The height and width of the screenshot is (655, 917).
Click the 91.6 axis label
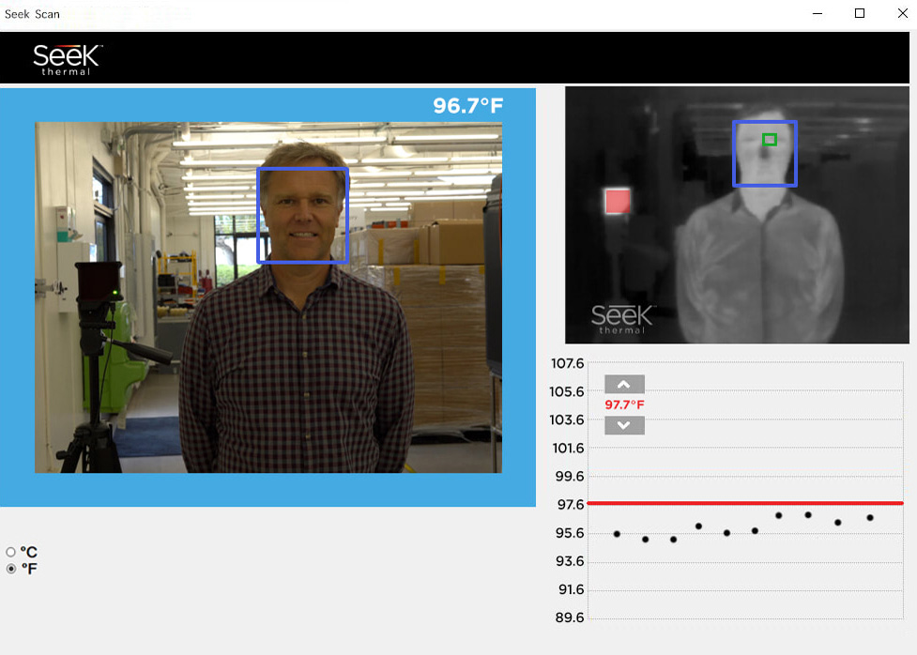point(571,589)
